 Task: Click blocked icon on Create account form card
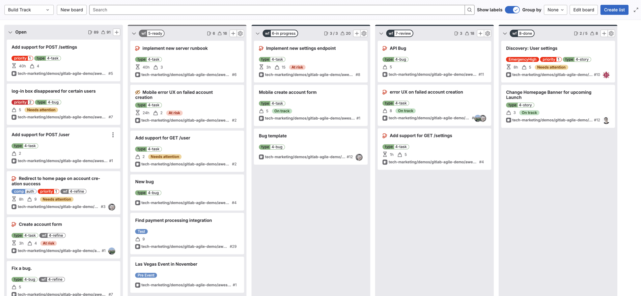coord(14,225)
